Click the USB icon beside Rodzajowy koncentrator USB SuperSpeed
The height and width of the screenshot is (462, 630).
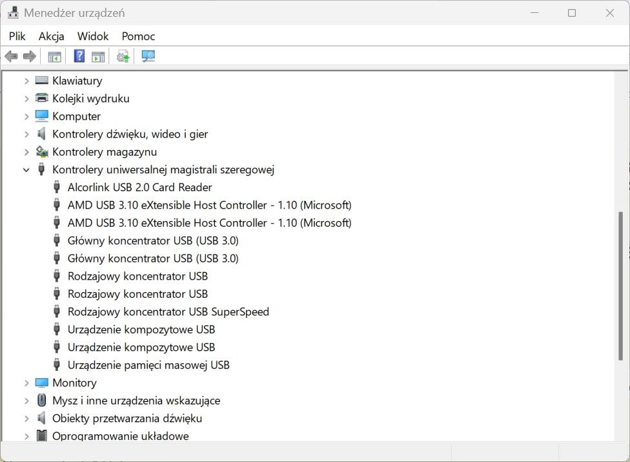point(57,311)
